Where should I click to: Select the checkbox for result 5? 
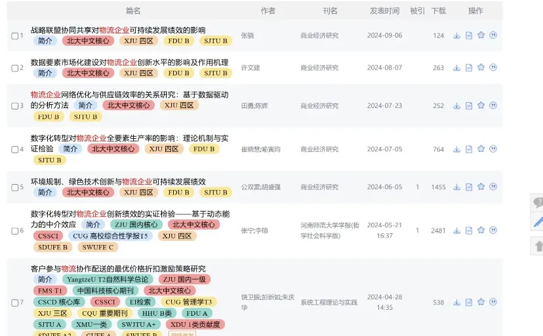pos(15,187)
